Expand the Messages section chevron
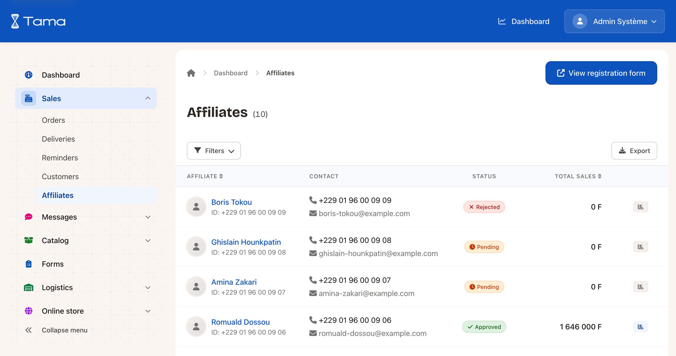 point(148,217)
